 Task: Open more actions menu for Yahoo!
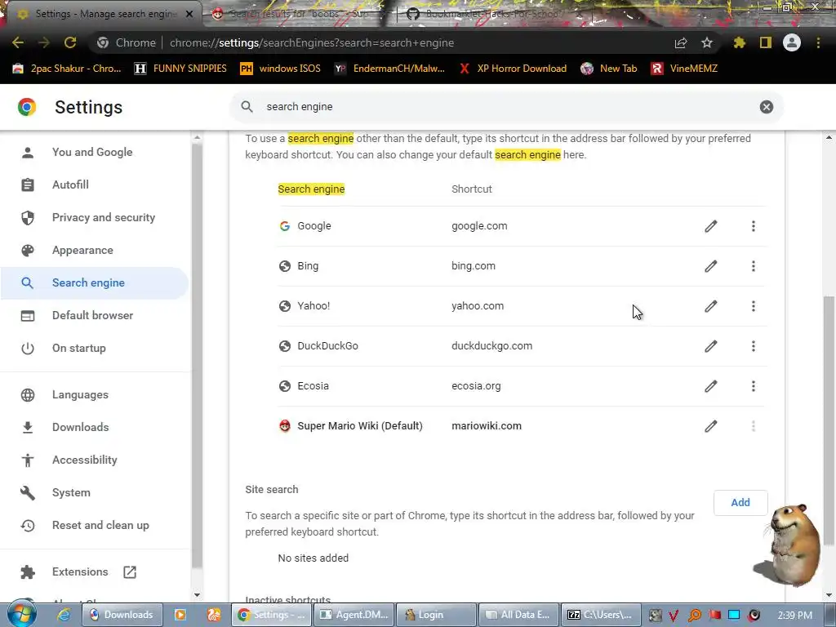click(x=753, y=306)
